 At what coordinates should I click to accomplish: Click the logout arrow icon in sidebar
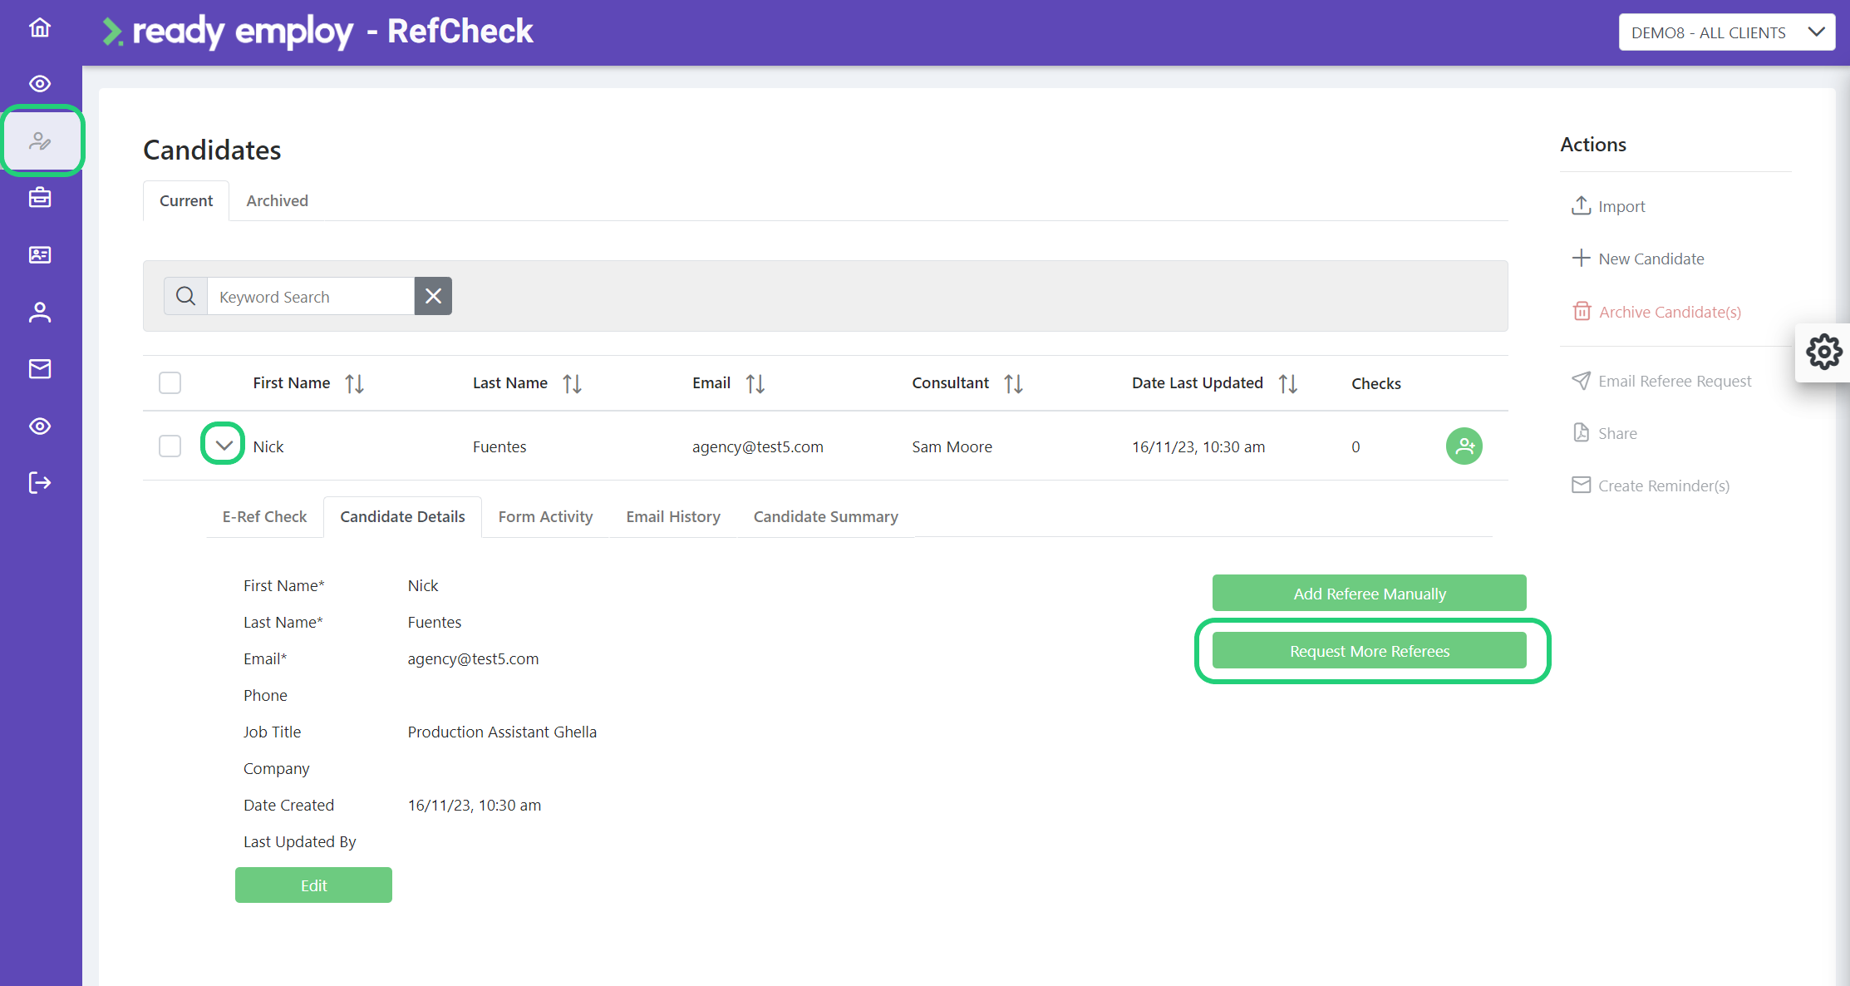coord(40,483)
